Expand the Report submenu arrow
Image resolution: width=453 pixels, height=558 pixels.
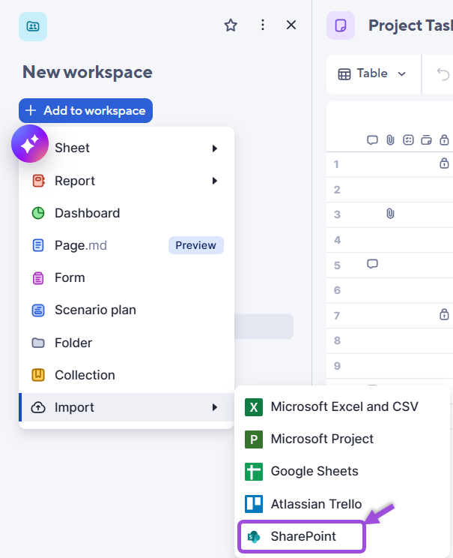tap(215, 181)
